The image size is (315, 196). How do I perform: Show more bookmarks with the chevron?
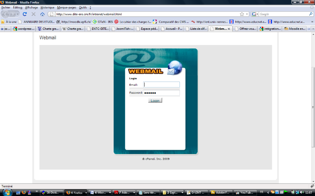pos(312,22)
